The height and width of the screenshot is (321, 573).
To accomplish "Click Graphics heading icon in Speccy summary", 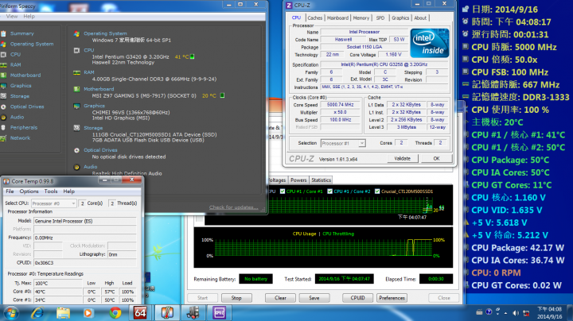I will point(76,106).
